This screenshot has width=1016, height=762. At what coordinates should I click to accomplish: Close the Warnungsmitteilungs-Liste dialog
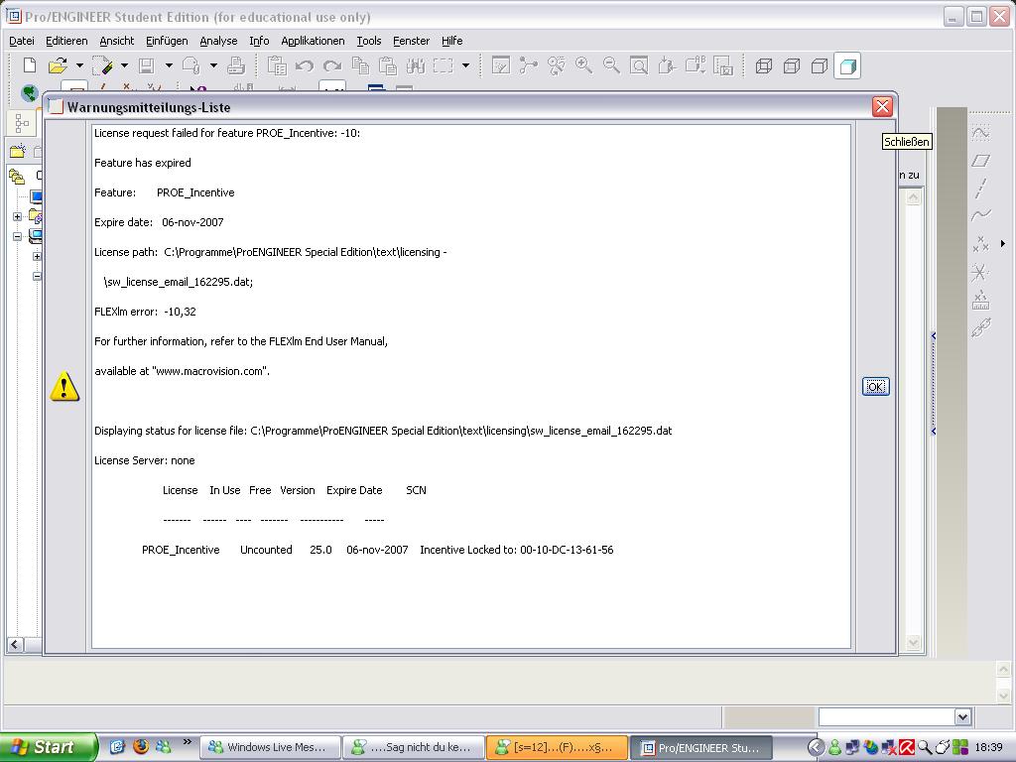click(x=882, y=106)
